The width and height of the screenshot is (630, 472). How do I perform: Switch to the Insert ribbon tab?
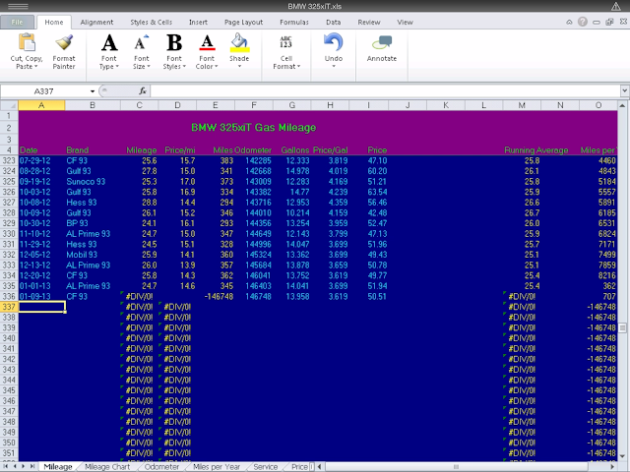[x=198, y=22]
